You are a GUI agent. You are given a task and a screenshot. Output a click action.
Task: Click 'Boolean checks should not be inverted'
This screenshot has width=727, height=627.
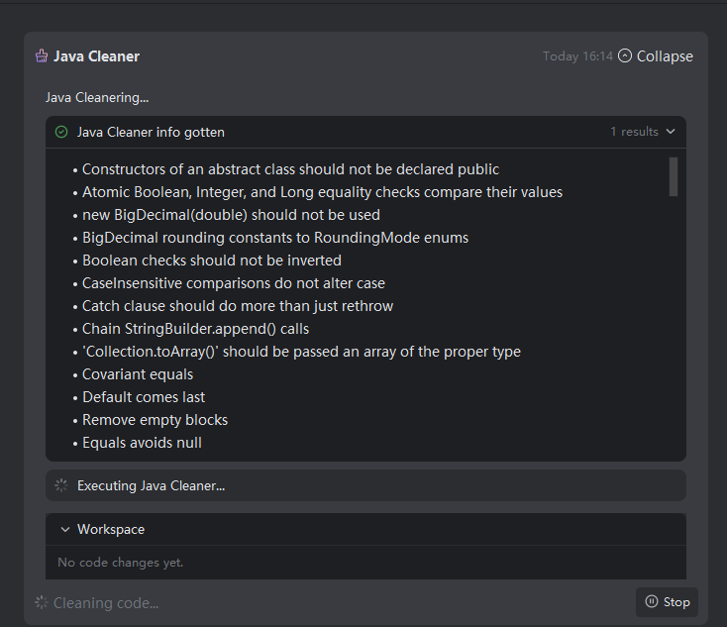coord(211,261)
